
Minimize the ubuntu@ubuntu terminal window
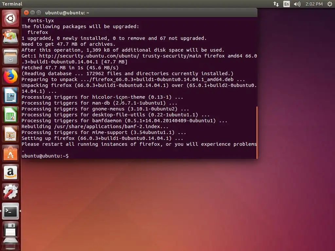click(x=32, y=13)
